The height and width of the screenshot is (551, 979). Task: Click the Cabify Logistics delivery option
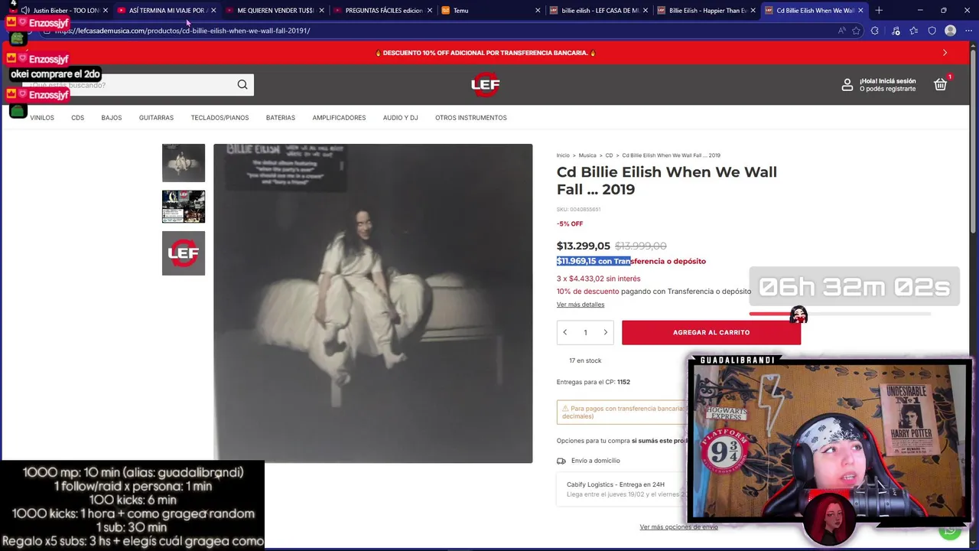tap(621, 489)
